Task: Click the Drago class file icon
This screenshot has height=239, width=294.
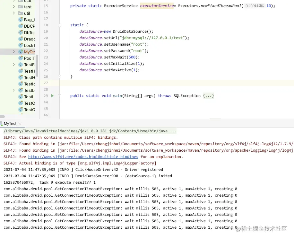Action: [x=21, y=39]
